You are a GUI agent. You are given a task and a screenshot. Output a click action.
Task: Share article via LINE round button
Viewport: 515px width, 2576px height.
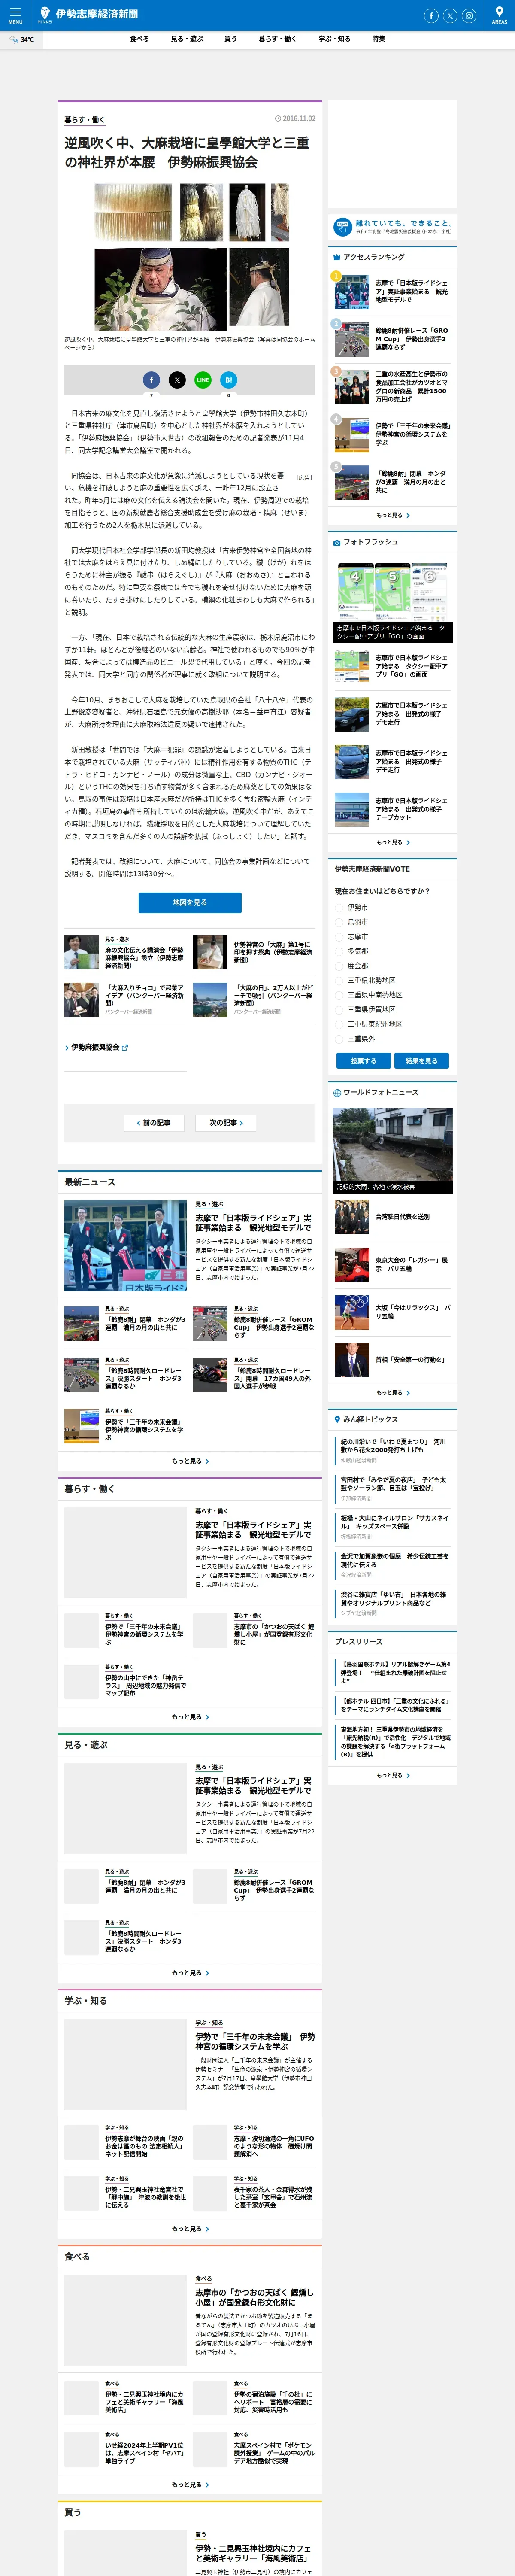203,380
